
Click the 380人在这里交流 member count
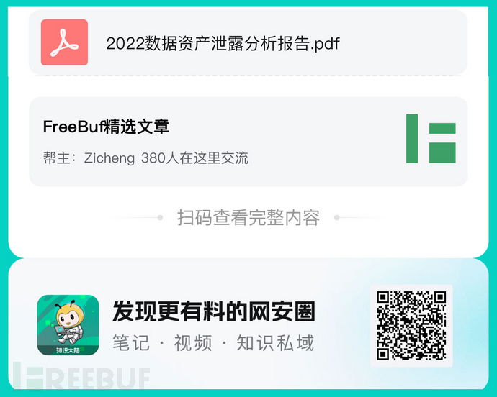pyautogui.click(x=194, y=158)
